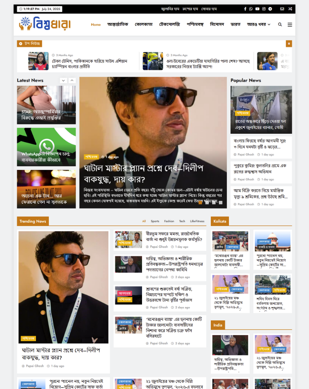Open the Telegram icon link
This screenshot has width=309, height=389.
(x=270, y=9)
